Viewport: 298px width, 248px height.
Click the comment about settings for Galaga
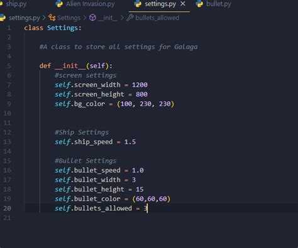(x=118, y=47)
